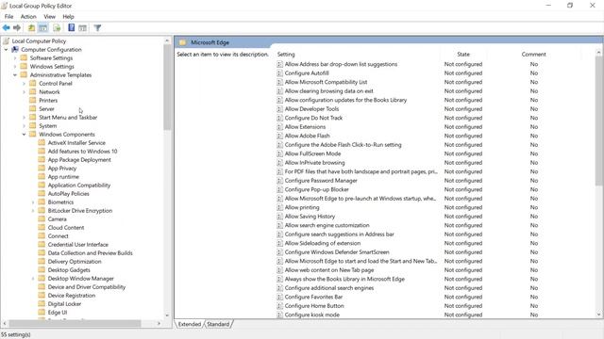Switch to the Standard tab
Image resolution: width=604 pixels, height=339 pixels.
[218, 324]
